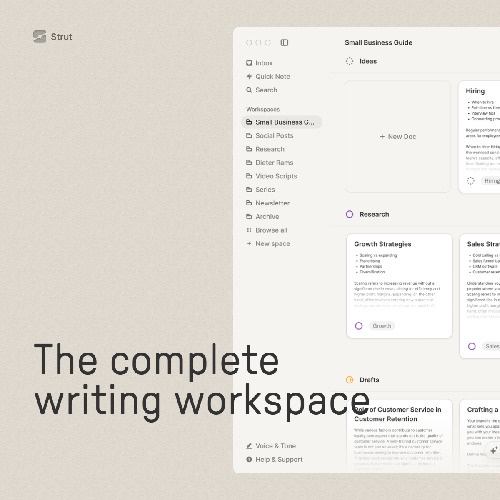Click the Video Scripts folder icon

[249, 176]
